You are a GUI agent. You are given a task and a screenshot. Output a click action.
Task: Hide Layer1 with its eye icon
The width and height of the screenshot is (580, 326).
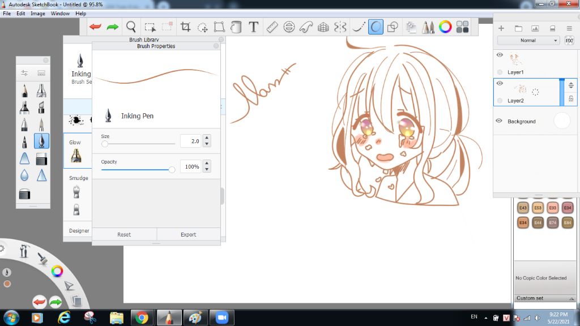500,55
